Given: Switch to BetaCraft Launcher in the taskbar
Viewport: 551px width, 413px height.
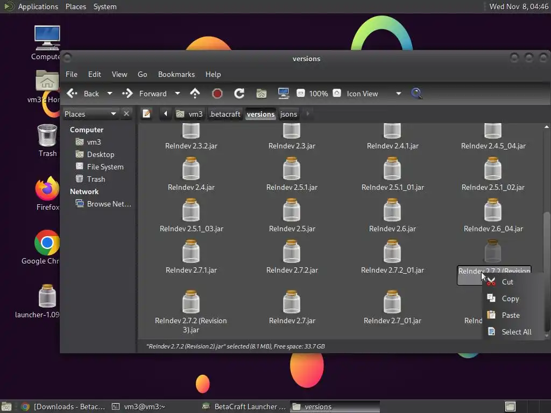Looking at the screenshot, I should point(245,407).
